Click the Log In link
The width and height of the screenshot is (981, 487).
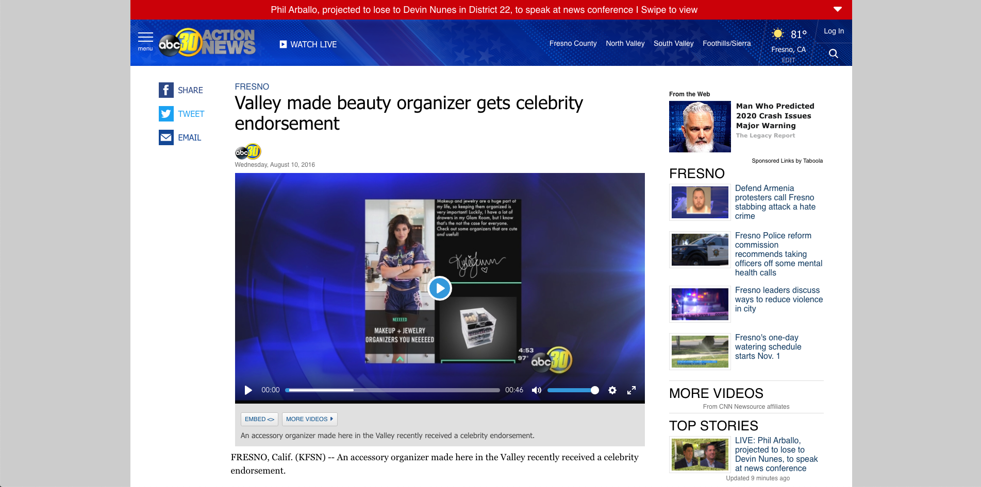(834, 31)
